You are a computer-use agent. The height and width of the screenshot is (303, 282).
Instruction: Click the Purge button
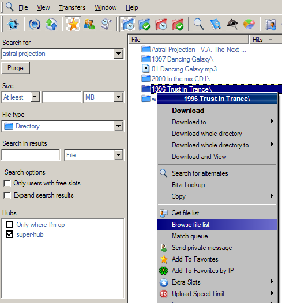[x=16, y=68]
